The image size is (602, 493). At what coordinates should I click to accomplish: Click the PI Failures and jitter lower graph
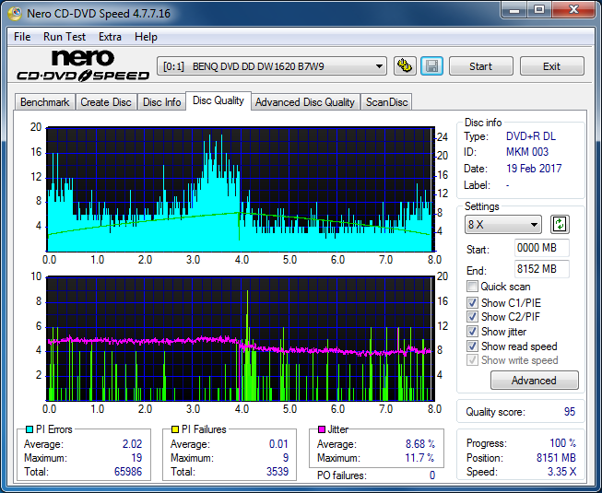(241, 338)
